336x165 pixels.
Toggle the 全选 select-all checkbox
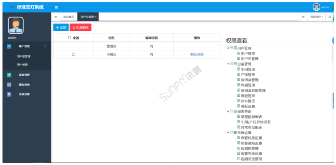coord(69,38)
